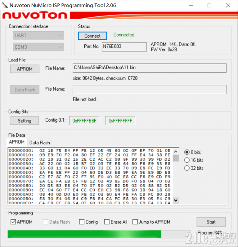Screen dimensions: 238x247
Task: Minimize the ISP Programming Tool window
Action: pyautogui.click(x=191, y=5)
